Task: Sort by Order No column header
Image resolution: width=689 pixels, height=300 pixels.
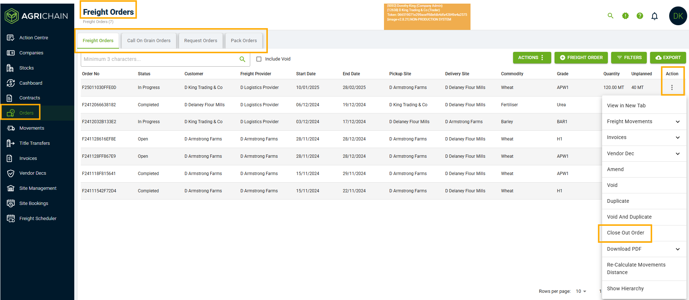Action: (90, 74)
